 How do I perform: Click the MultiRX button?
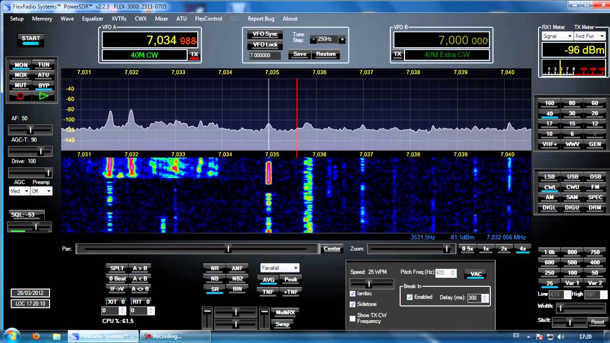point(285,313)
